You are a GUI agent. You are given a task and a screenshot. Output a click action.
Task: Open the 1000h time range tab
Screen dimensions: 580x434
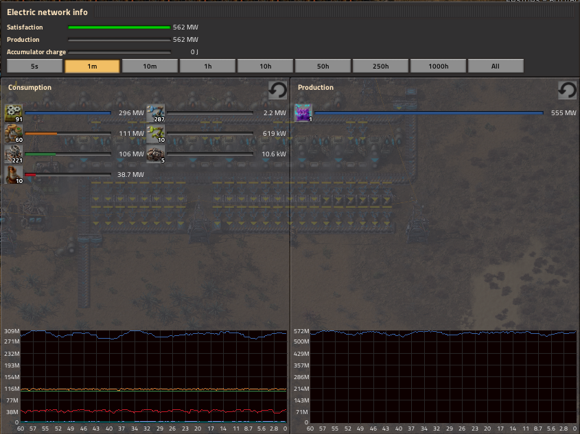pyautogui.click(x=438, y=67)
